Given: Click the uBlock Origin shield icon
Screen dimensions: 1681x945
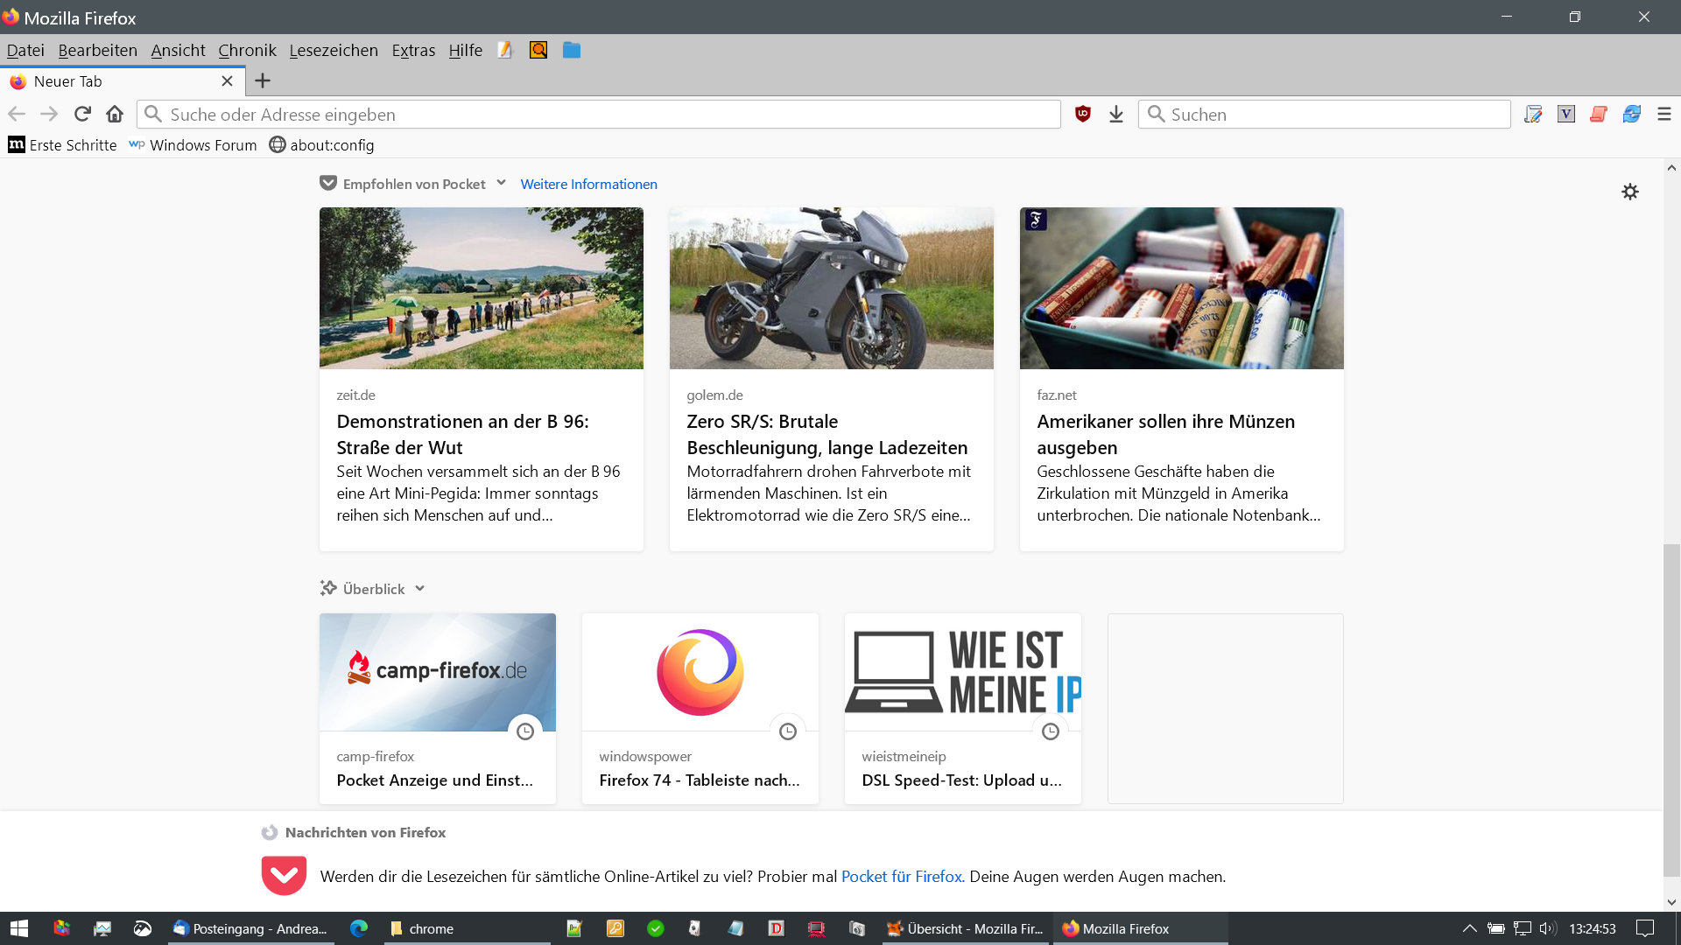Looking at the screenshot, I should pyautogui.click(x=1083, y=114).
